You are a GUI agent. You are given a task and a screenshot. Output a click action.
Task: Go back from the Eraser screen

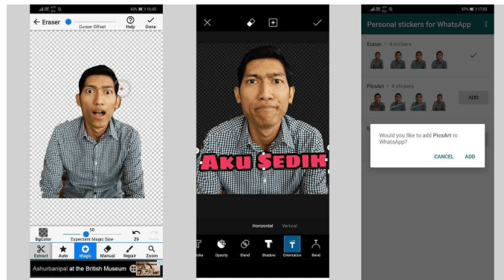tap(36, 22)
